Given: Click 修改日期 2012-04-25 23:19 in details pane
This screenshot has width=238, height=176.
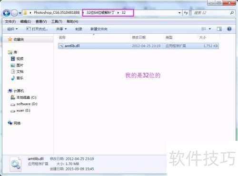Looking at the screenshot, I should point(72,159).
